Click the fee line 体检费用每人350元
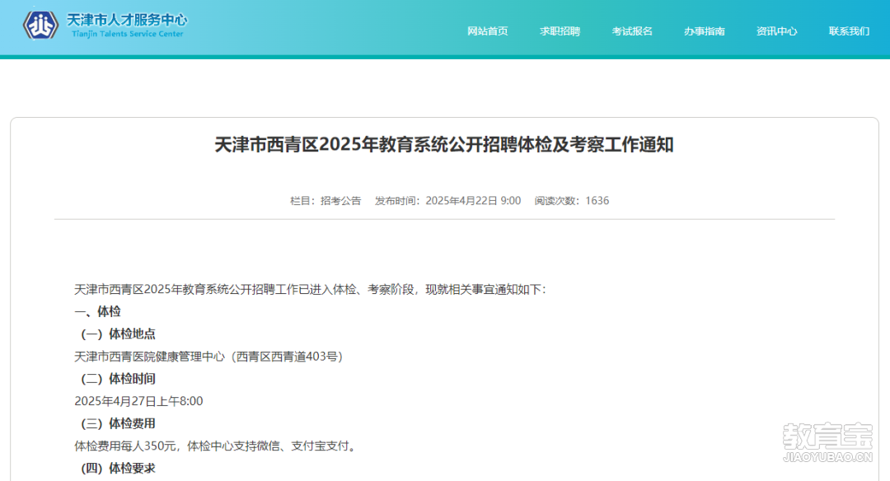Image resolution: width=890 pixels, height=481 pixels. [x=216, y=446]
